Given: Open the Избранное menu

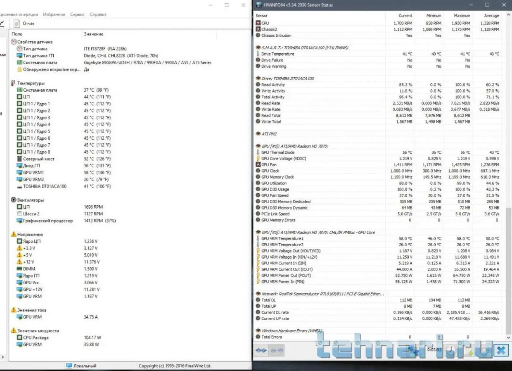Looking at the screenshot, I should [x=54, y=14].
